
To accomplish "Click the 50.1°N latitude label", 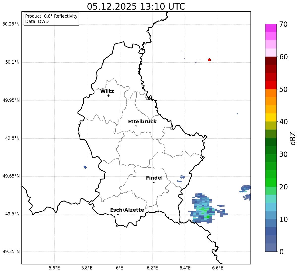I will click(x=12, y=62).
